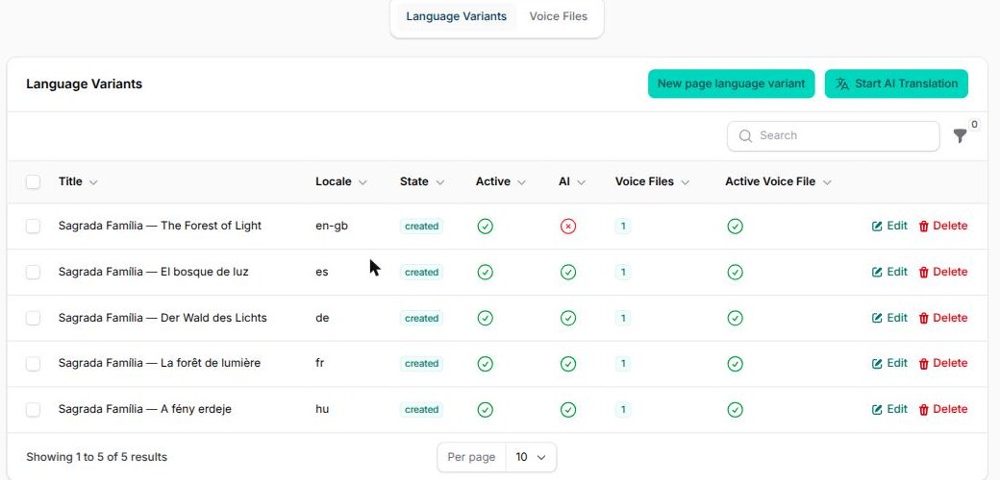1000x480 pixels.
Task: Toggle the select-all checkbox in table header
Action: (x=33, y=182)
